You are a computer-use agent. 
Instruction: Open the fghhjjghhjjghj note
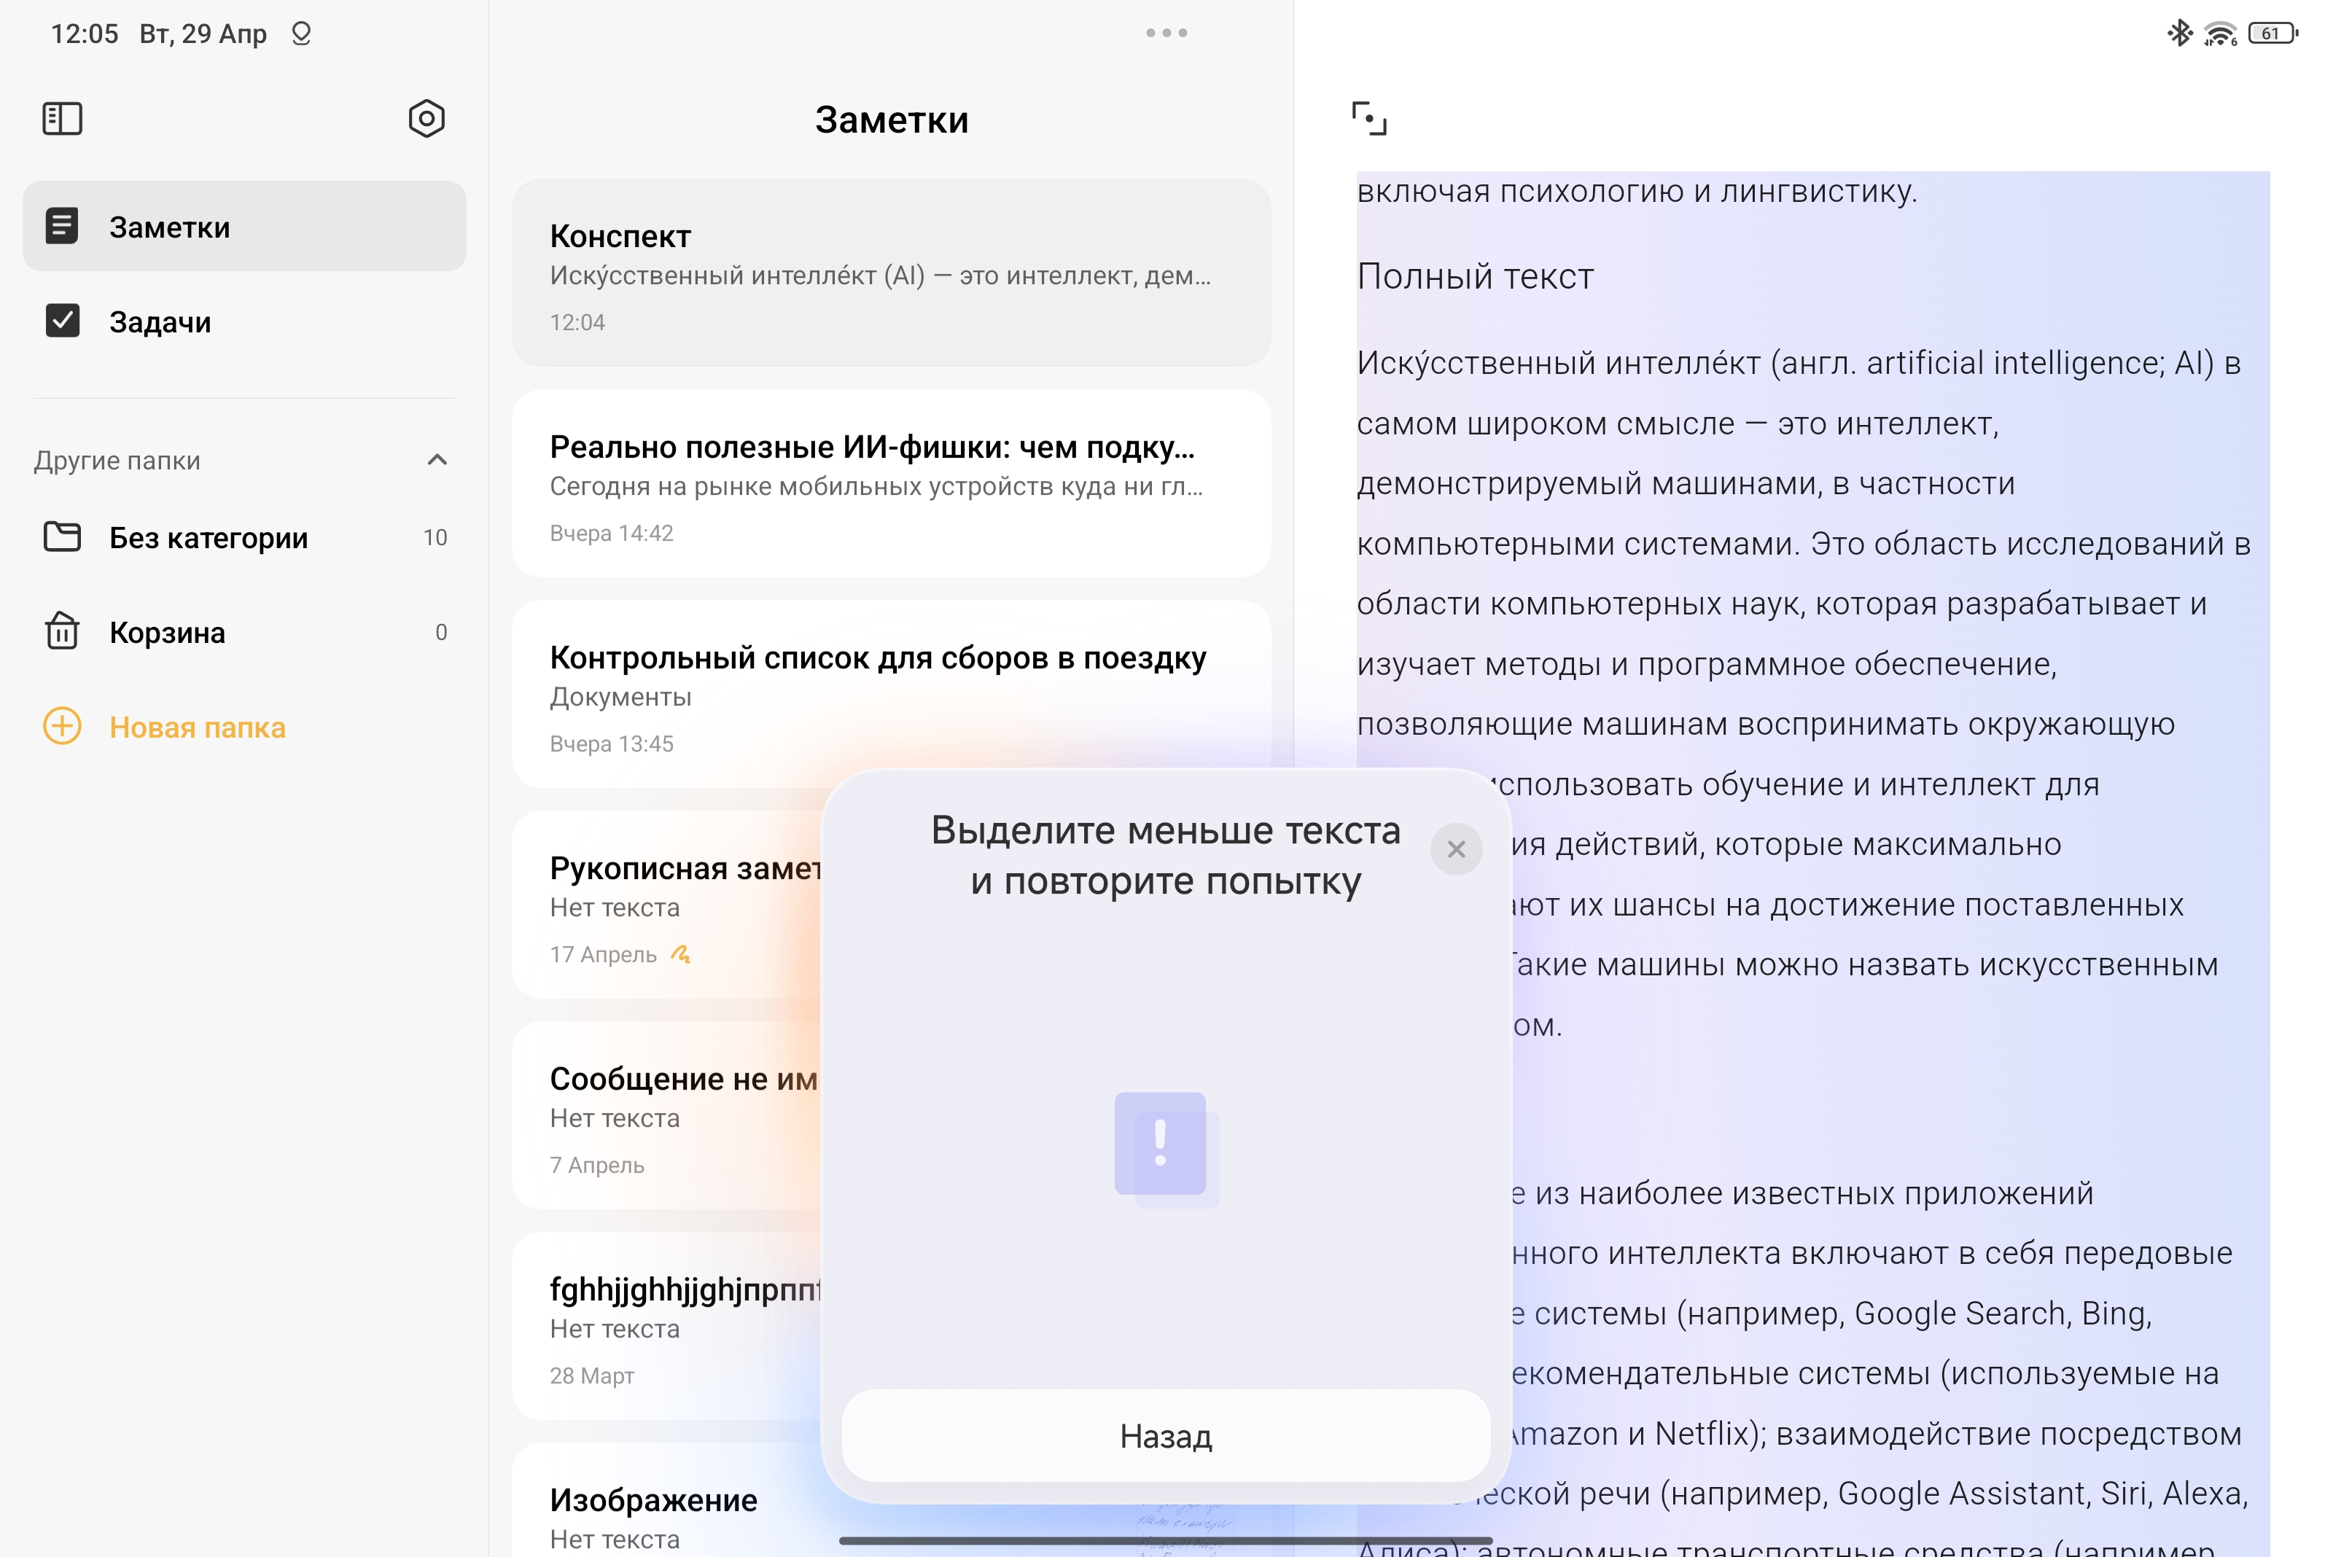pos(667,1326)
